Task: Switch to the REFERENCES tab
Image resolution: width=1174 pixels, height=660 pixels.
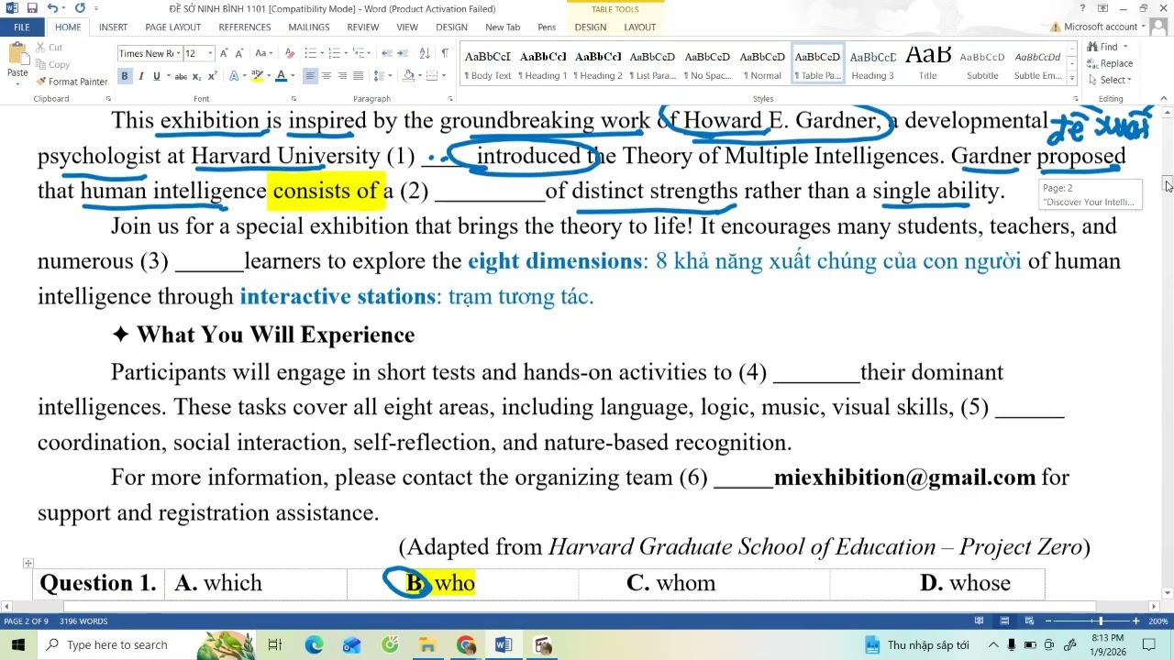Action: coord(245,27)
